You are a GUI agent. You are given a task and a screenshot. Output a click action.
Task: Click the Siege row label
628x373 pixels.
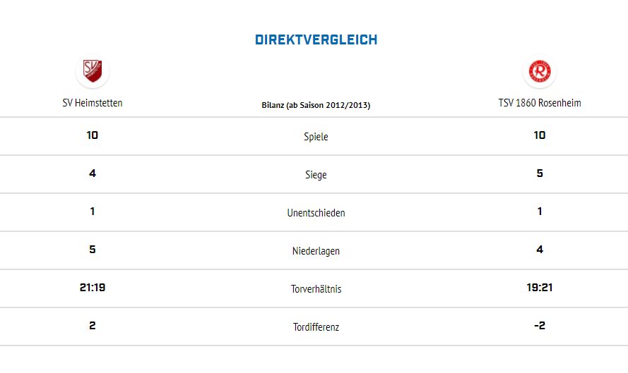[316, 175]
